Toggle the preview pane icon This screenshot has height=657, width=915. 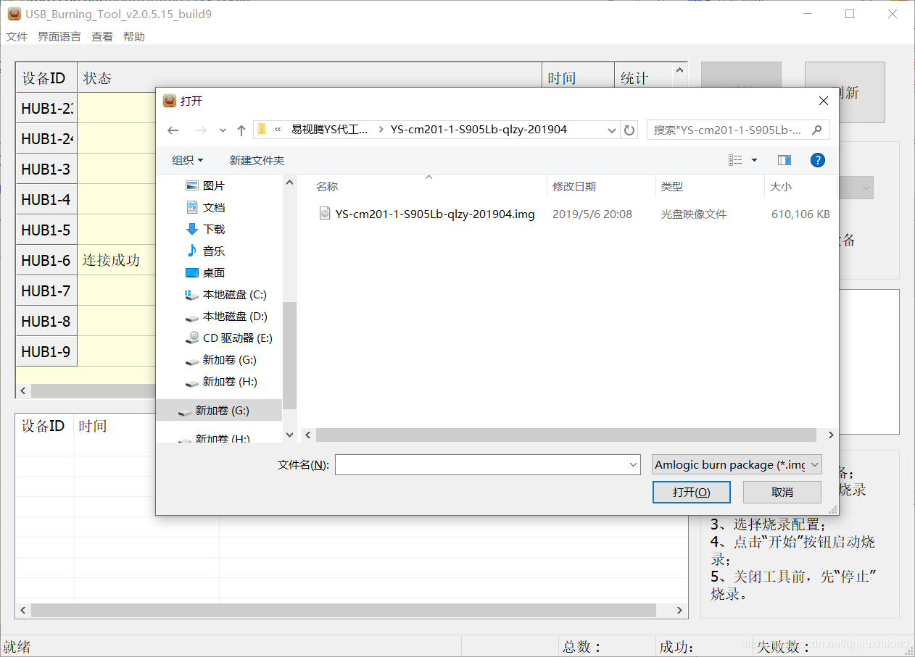(784, 160)
